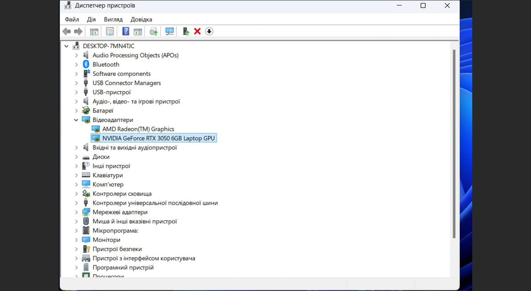Click Show/Hide console tree toolbar icon
The height and width of the screenshot is (291, 531).
(x=94, y=31)
